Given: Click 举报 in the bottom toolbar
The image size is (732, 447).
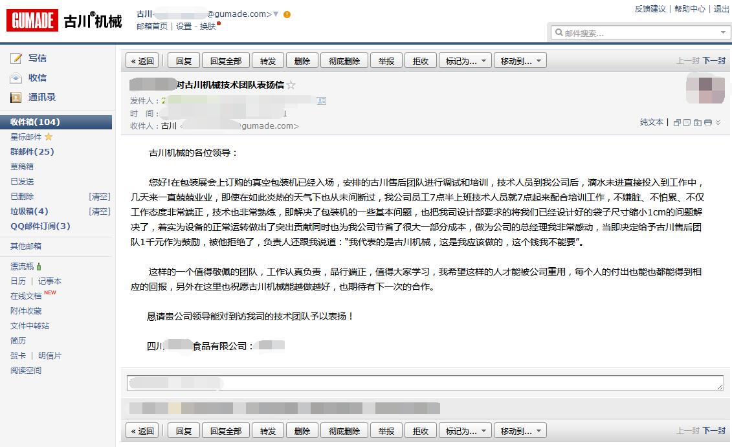Looking at the screenshot, I should 386,431.
